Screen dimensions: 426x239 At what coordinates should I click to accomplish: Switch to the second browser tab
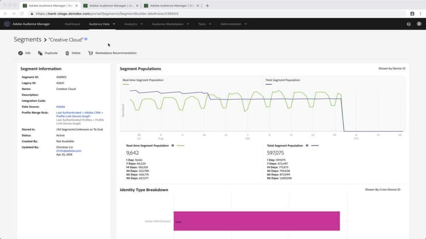point(111,6)
